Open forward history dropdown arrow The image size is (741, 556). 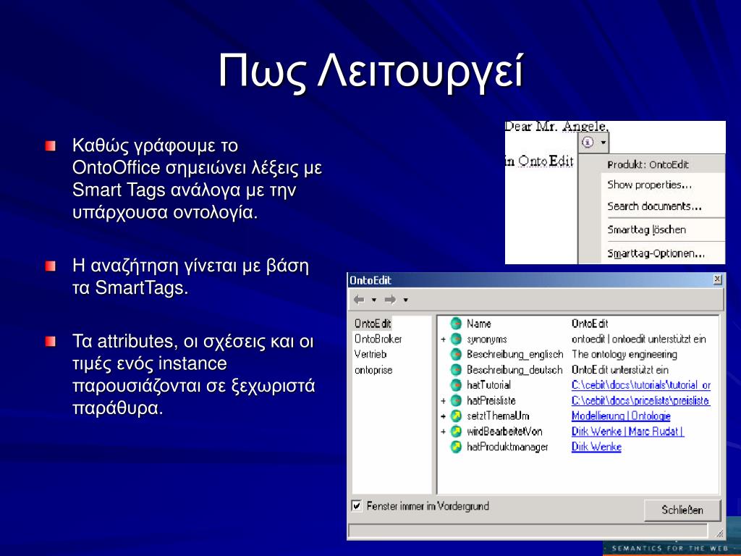coord(405,300)
